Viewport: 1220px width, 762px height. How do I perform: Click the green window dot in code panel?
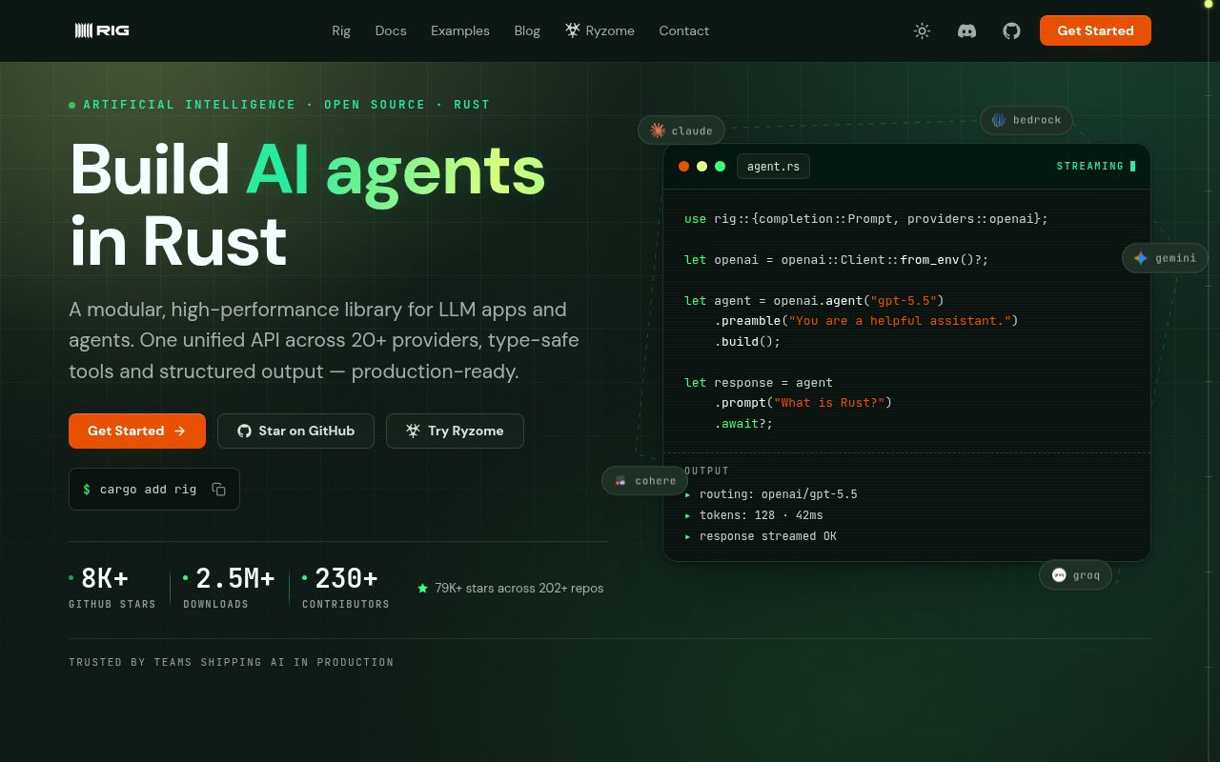click(x=720, y=167)
